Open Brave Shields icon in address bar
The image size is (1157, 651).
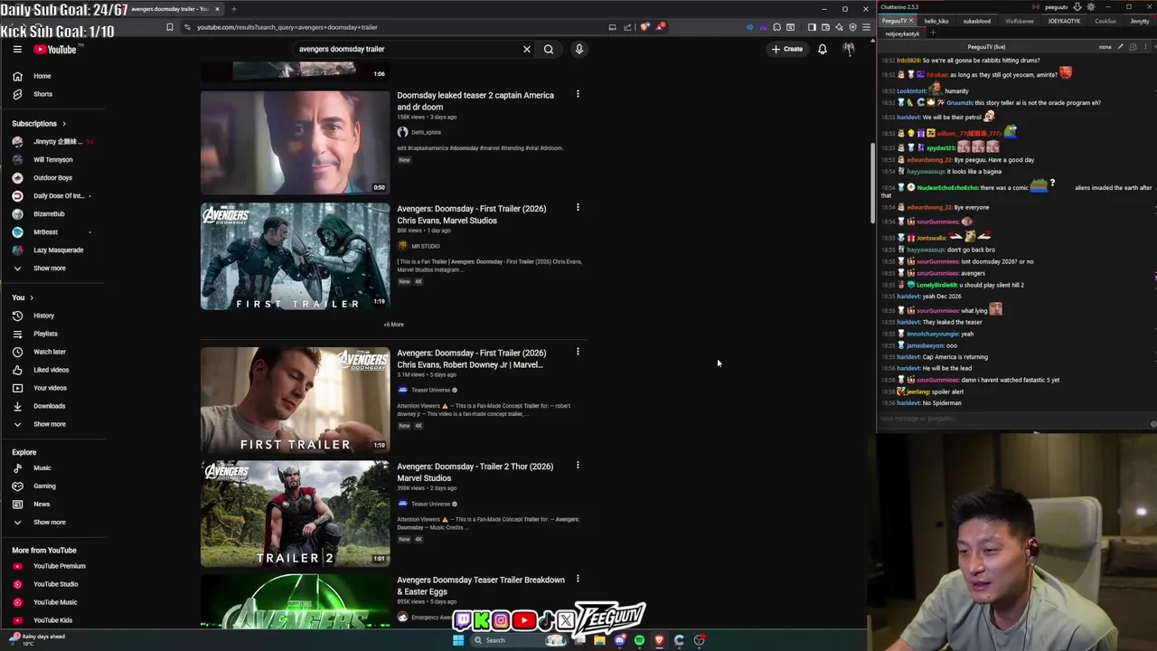point(644,27)
